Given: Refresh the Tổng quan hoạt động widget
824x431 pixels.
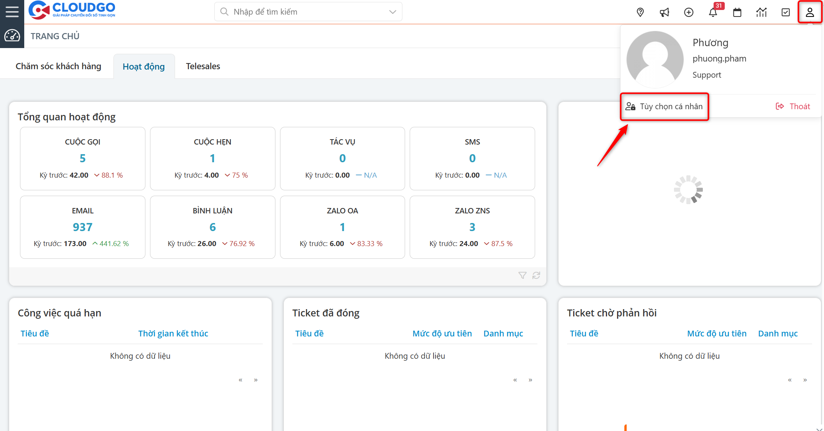Looking at the screenshot, I should pyautogui.click(x=536, y=275).
